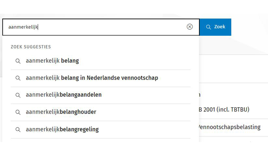Open the 'Vennootschapsbelasting' result link
The image size is (268, 156).
pos(230,127)
